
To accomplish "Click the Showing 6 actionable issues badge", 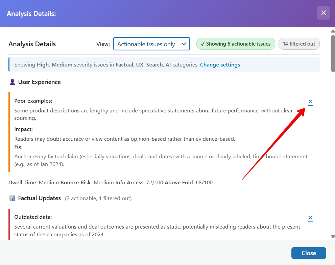I will pos(236,44).
